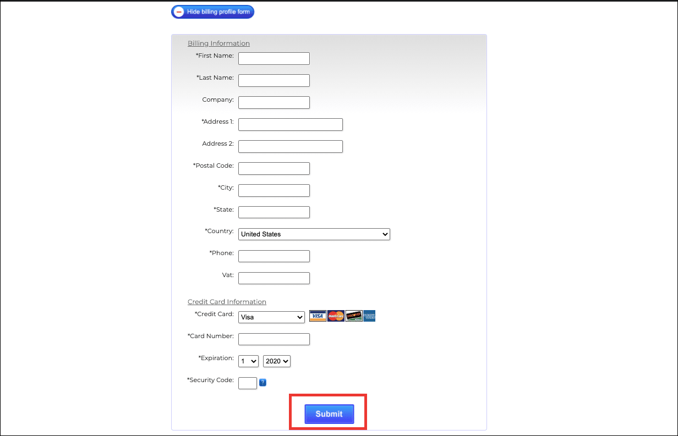Viewport: 678px width, 436px height.
Task: Select the Phone input field
Action: pos(274,256)
